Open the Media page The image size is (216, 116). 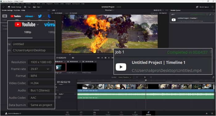(x=68, y=113)
